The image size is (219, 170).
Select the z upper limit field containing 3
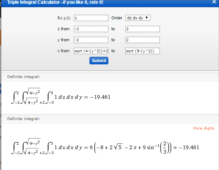pyautogui.click(x=142, y=29)
